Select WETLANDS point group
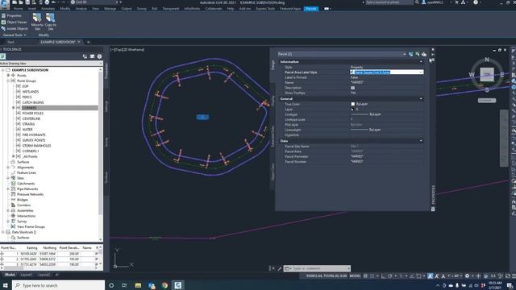 [x=31, y=92]
